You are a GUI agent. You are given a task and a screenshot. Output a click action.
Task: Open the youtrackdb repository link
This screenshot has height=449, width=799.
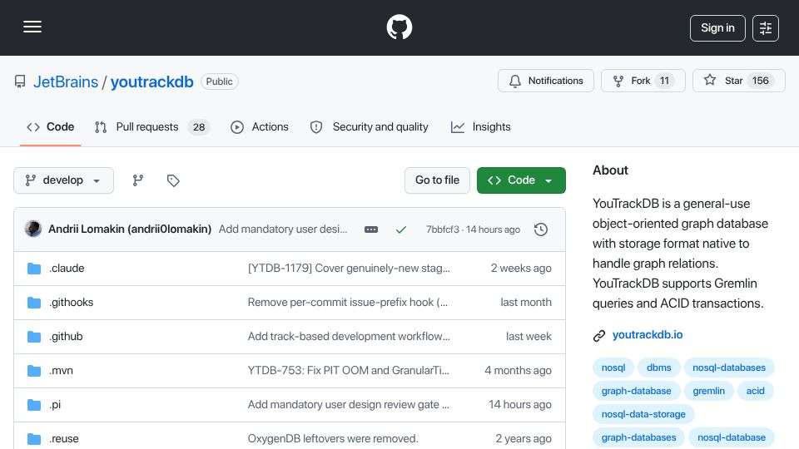pos(151,81)
